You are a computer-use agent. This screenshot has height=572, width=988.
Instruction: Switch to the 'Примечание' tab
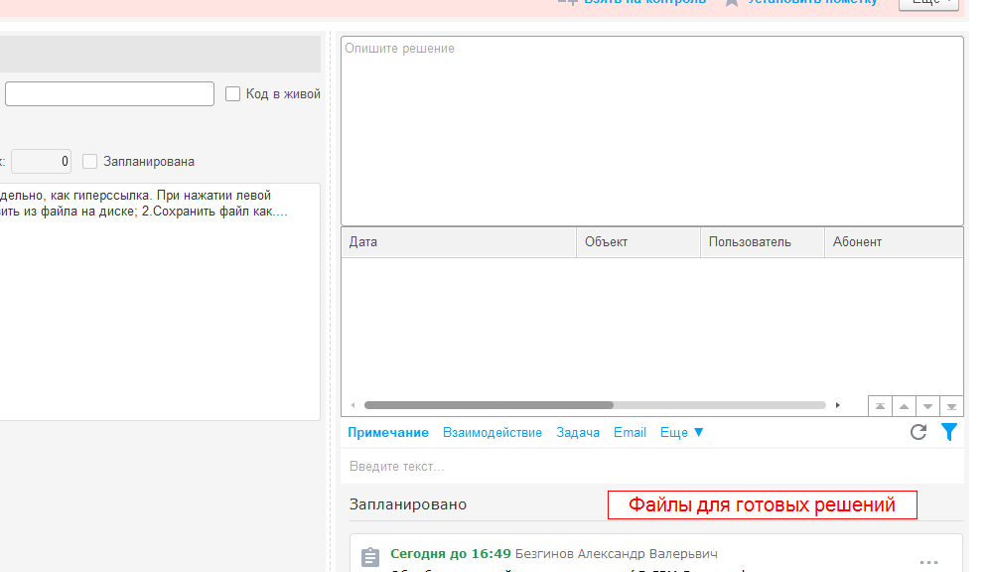point(388,432)
